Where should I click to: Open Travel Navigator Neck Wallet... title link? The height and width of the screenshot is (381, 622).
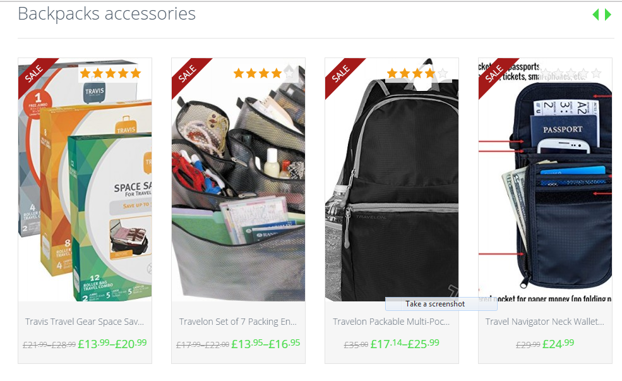[x=545, y=322]
